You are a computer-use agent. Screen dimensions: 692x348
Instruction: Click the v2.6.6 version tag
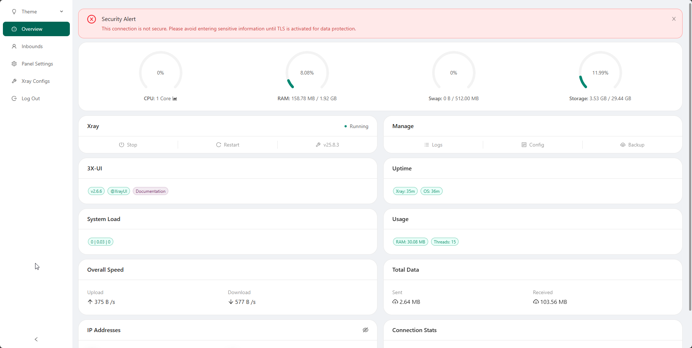(96, 191)
